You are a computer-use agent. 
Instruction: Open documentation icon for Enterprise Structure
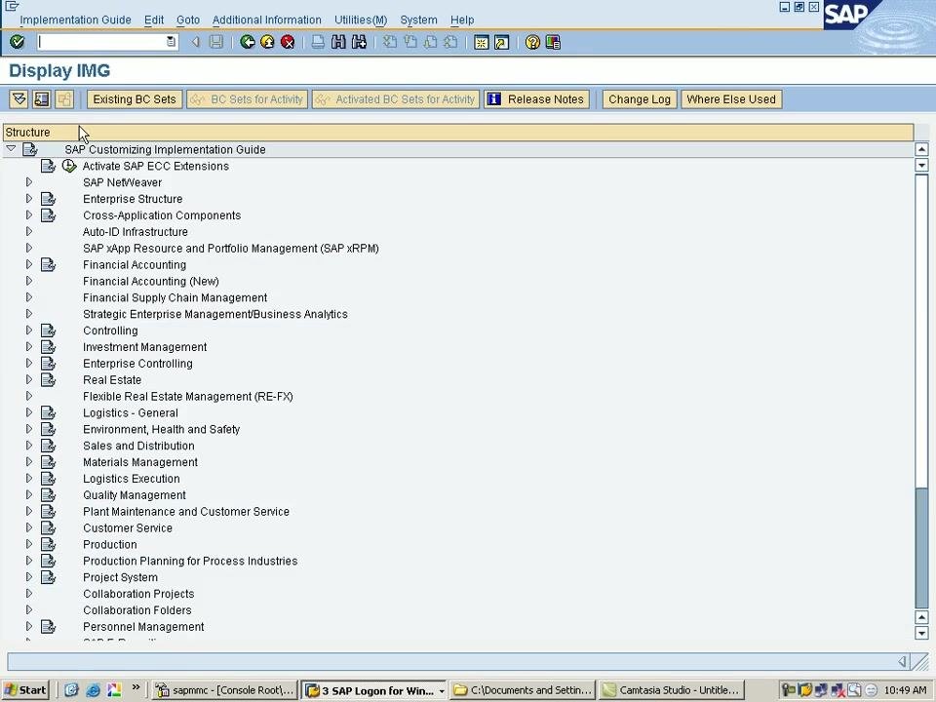tap(49, 199)
